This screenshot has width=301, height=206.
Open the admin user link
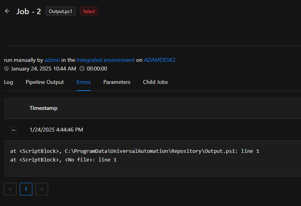coord(52,60)
